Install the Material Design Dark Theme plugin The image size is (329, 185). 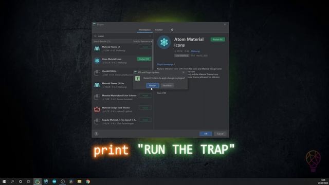pyautogui.click(x=145, y=108)
